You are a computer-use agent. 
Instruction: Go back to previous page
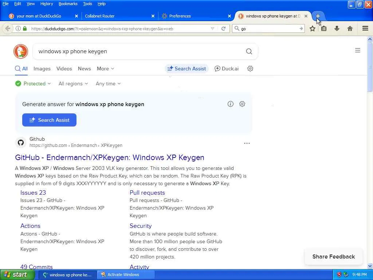click(x=8, y=28)
